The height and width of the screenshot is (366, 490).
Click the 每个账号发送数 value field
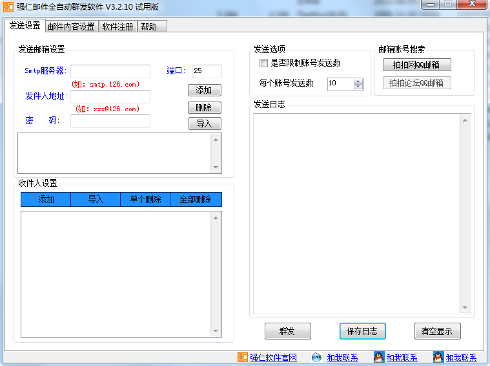tap(341, 84)
